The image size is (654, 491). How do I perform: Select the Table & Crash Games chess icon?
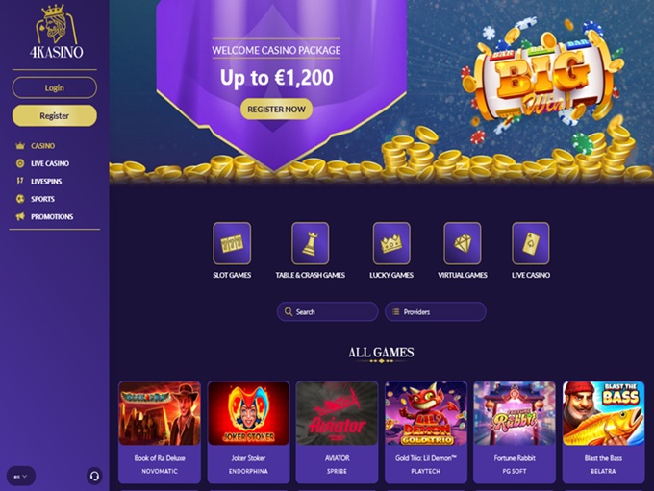coord(311,243)
